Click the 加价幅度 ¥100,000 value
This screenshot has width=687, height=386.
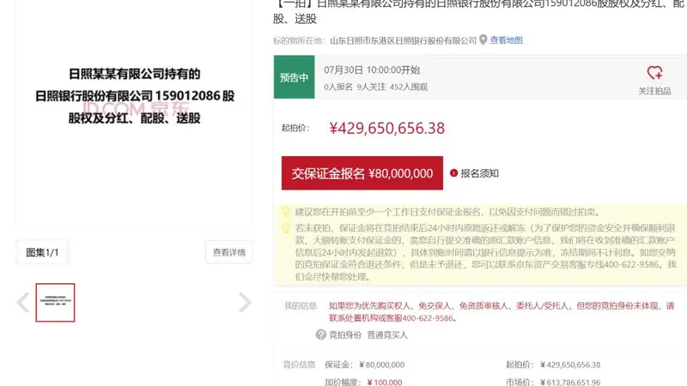(385, 382)
